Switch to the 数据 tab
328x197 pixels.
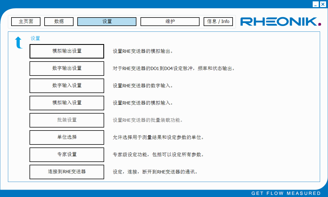click(x=59, y=22)
